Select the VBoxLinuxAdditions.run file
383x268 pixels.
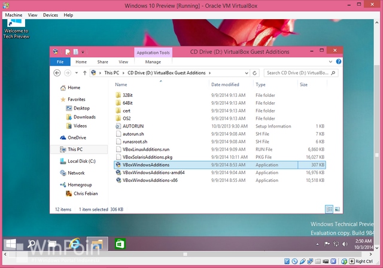[220, 150]
